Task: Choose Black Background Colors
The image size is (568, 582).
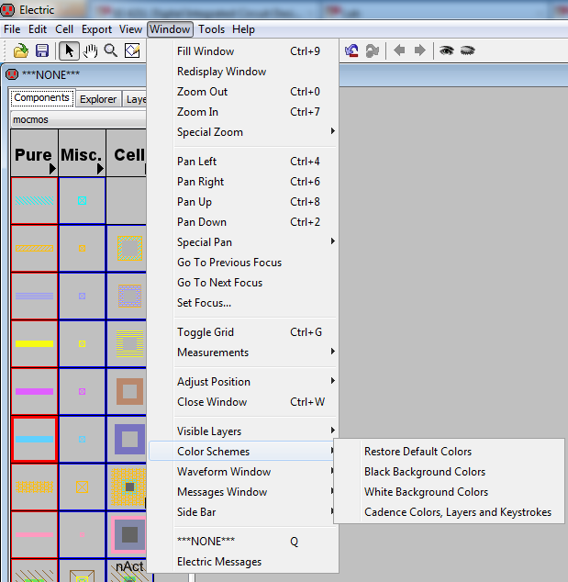Action: point(425,472)
